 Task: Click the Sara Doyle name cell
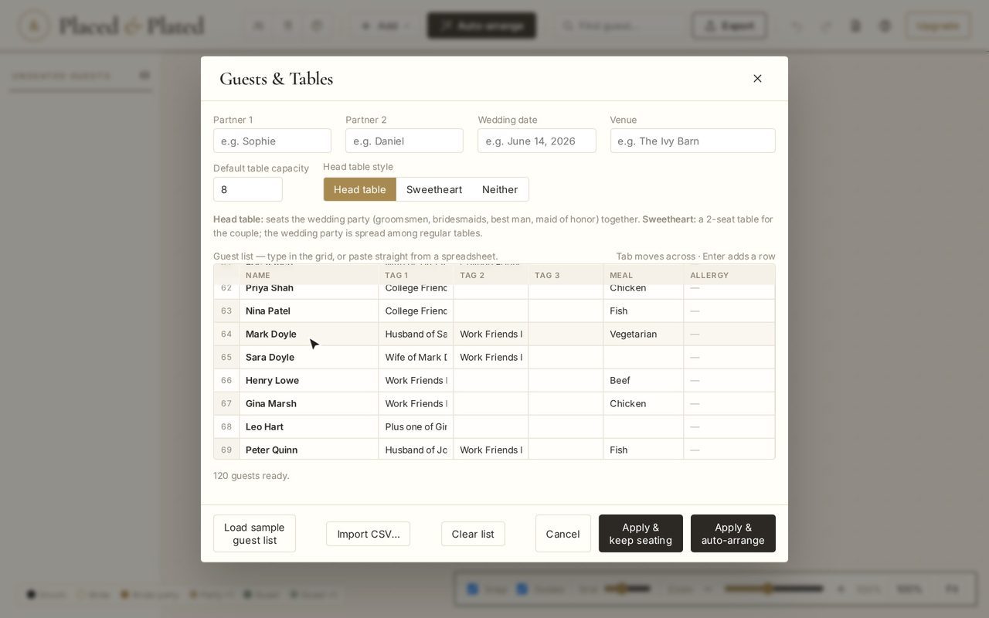[x=309, y=357]
